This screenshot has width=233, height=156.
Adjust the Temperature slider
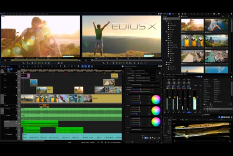141,89
